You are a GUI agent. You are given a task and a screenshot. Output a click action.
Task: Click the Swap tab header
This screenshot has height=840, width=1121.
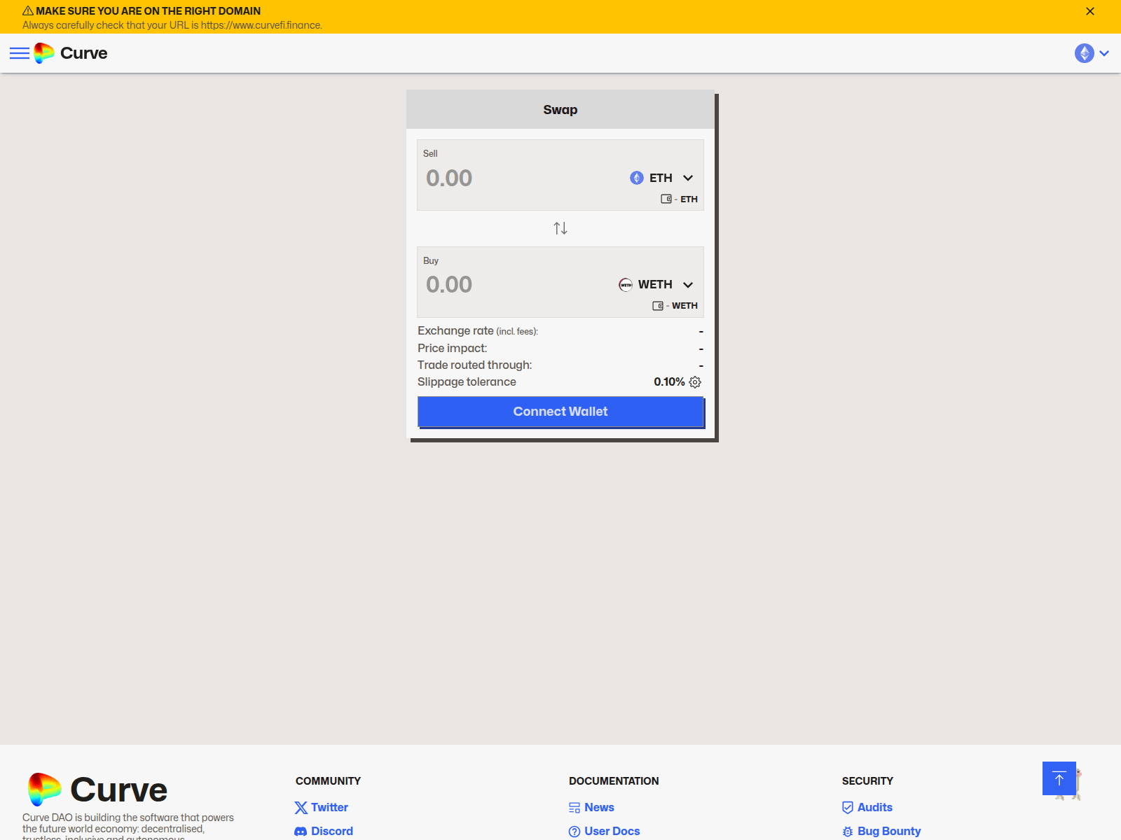coord(560,109)
